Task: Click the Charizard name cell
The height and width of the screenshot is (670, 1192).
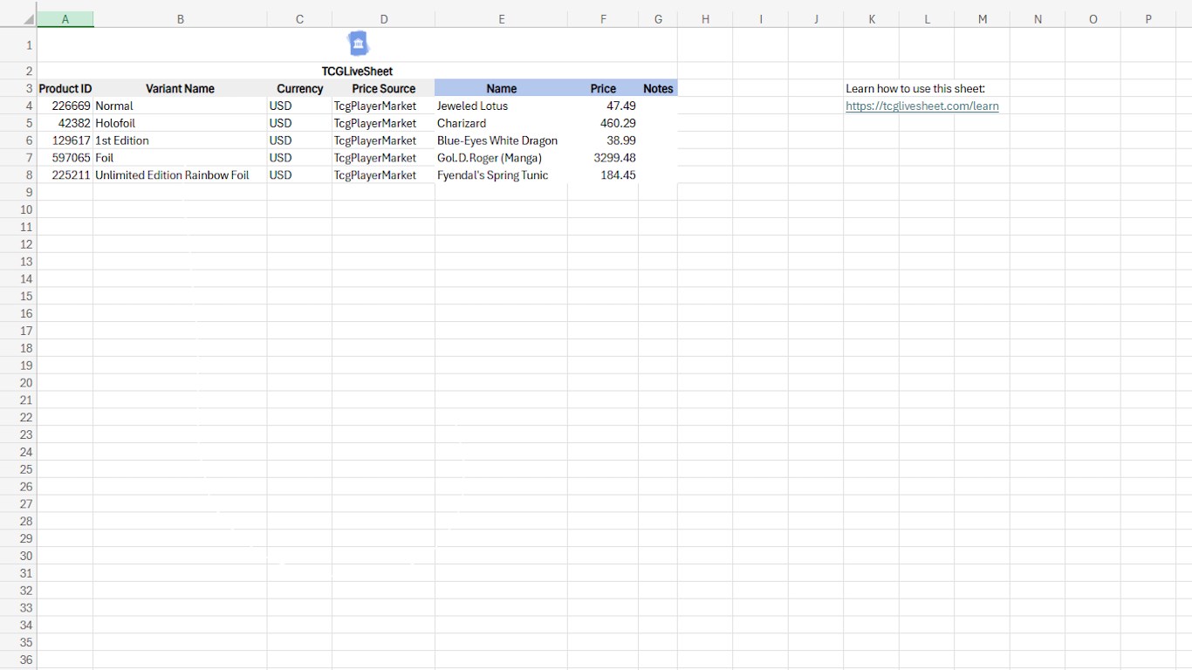Action: [x=501, y=123]
